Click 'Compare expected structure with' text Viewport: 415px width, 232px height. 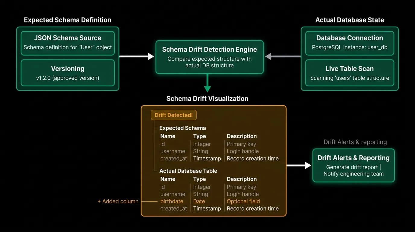(210, 59)
